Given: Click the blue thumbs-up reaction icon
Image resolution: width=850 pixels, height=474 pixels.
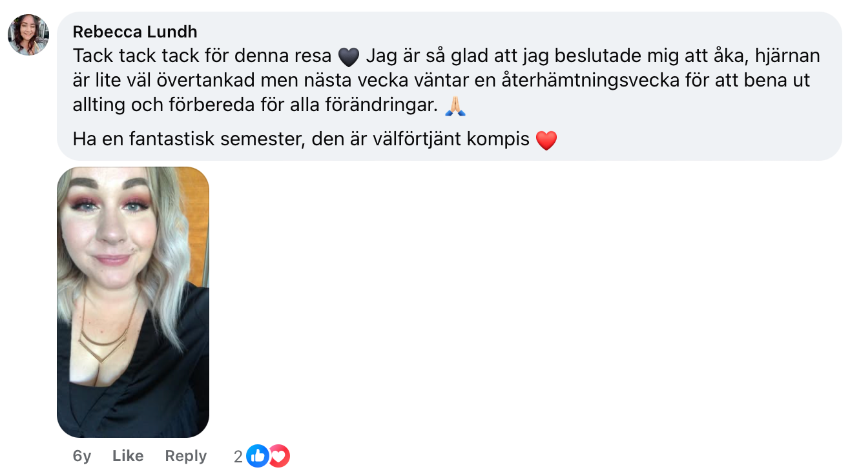Looking at the screenshot, I should pos(257,457).
